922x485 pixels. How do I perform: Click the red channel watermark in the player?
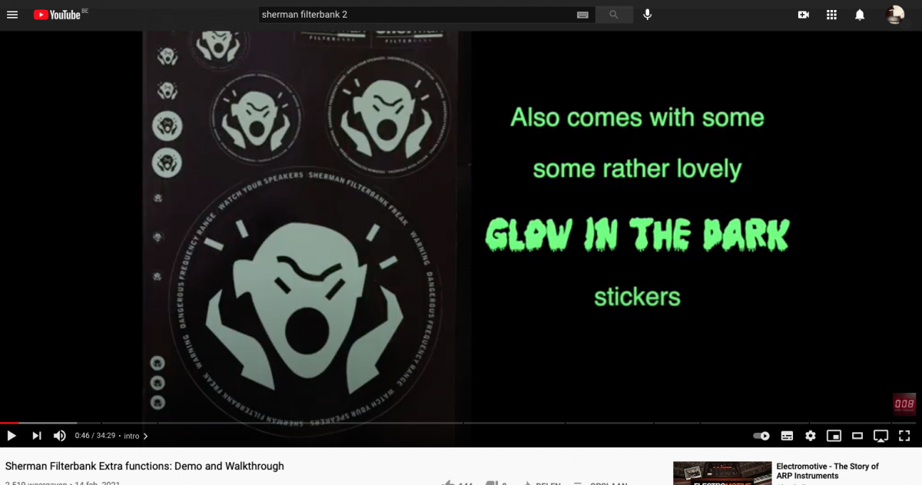904,404
